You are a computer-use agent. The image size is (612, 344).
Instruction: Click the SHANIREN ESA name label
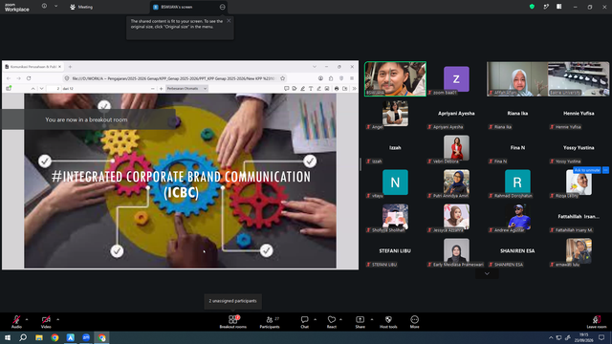pyautogui.click(x=517, y=251)
